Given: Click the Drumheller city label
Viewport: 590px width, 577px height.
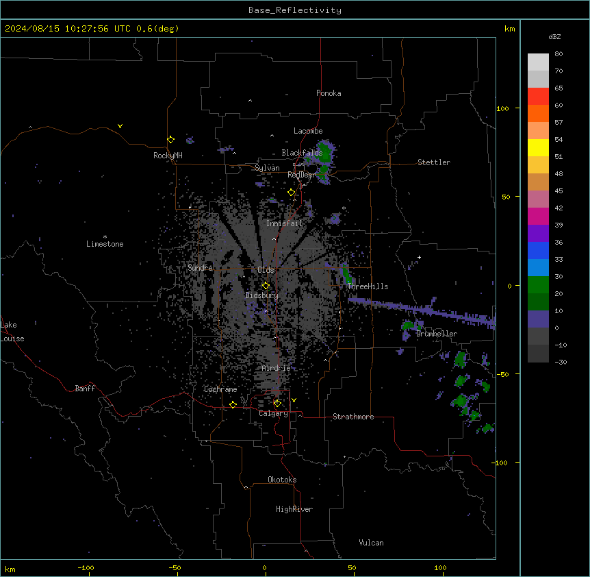Looking at the screenshot, I should [437, 334].
